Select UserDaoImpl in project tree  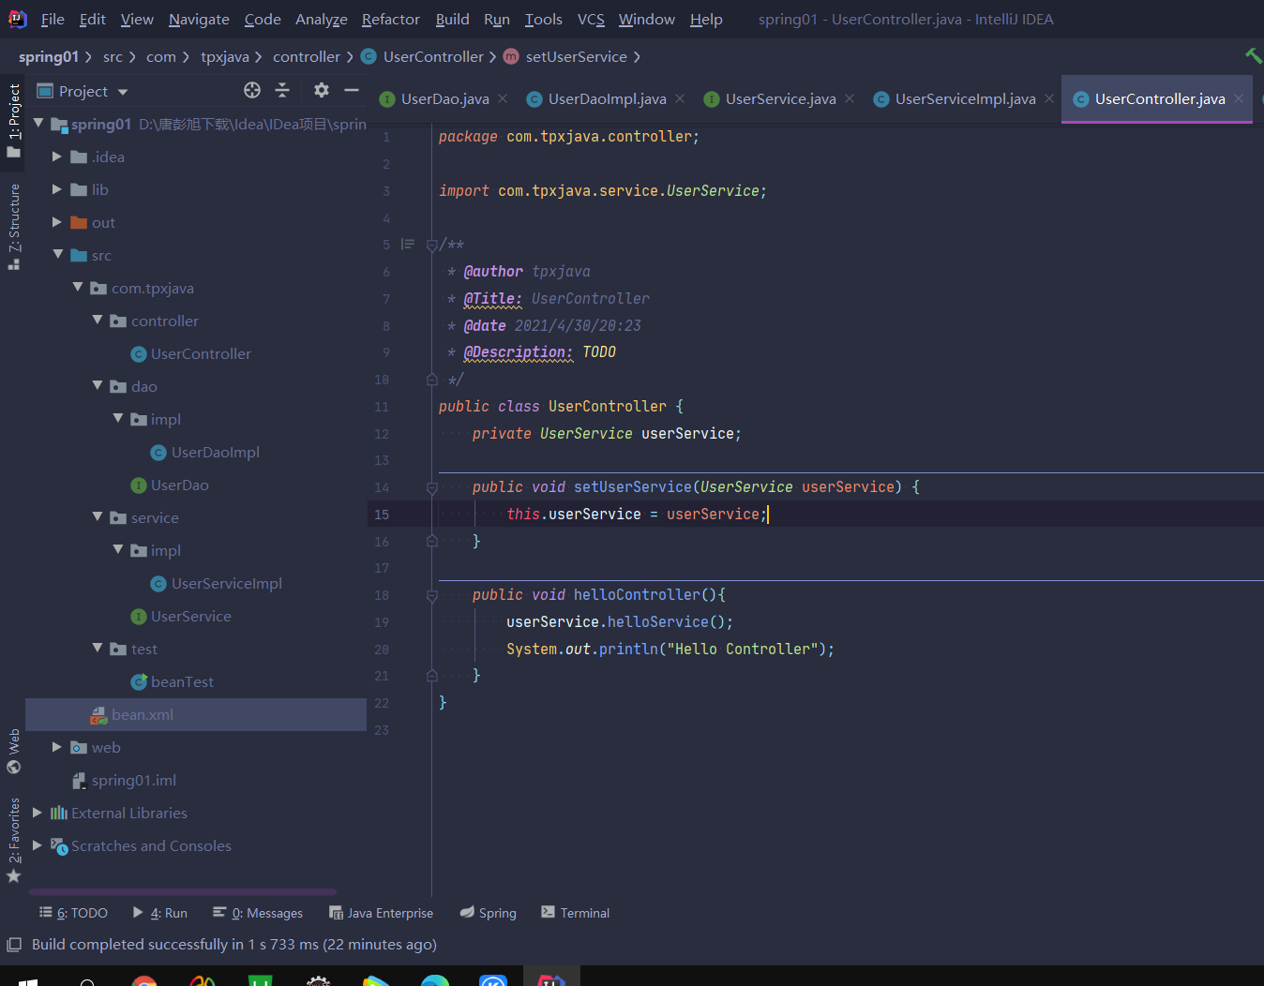pyautogui.click(x=204, y=452)
